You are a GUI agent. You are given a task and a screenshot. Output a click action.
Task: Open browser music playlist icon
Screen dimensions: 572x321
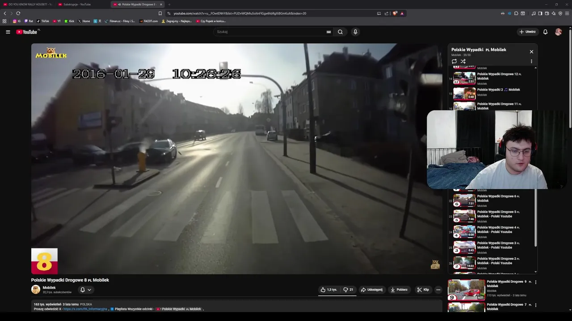(534, 13)
